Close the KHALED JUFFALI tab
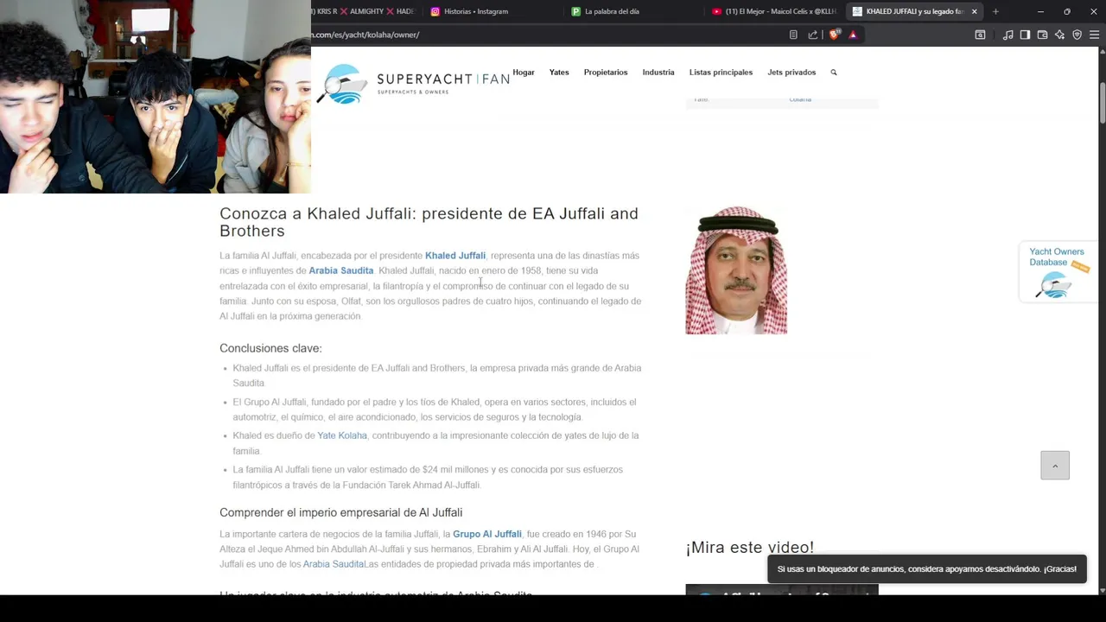The width and height of the screenshot is (1106, 622). [975, 11]
